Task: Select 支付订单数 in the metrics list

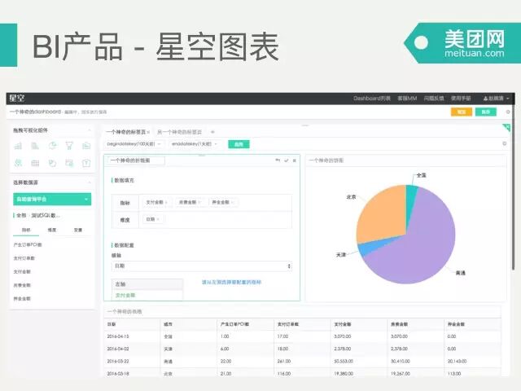Action: pos(24,258)
